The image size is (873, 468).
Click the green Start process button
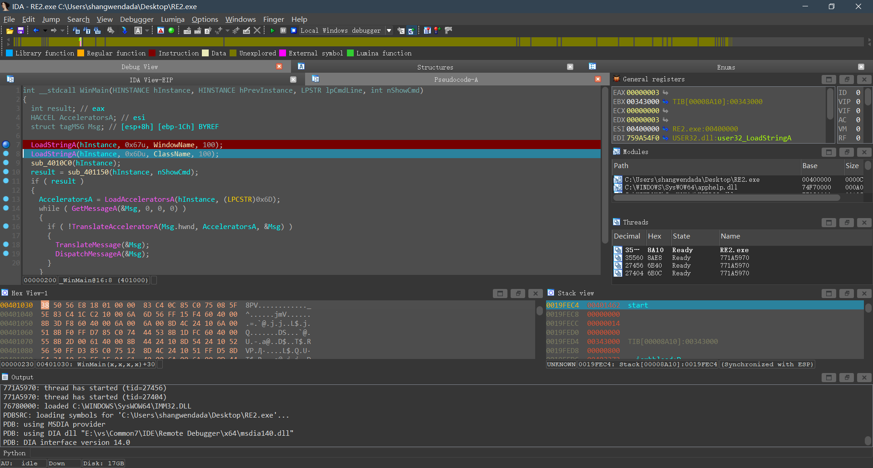[x=272, y=30]
